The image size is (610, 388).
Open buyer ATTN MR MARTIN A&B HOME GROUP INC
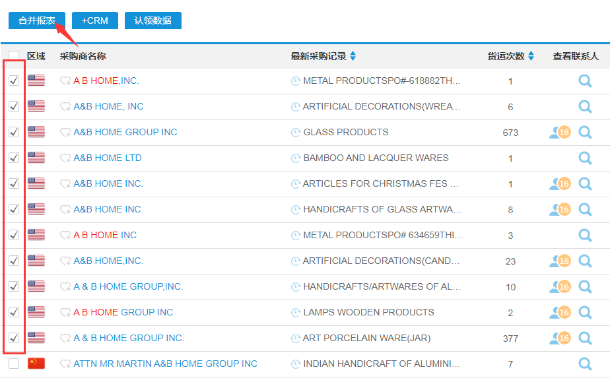click(165, 364)
